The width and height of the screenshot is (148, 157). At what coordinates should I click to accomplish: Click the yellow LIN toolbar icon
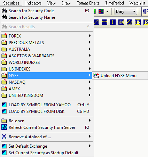pyautogui.click(x=138, y=22)
